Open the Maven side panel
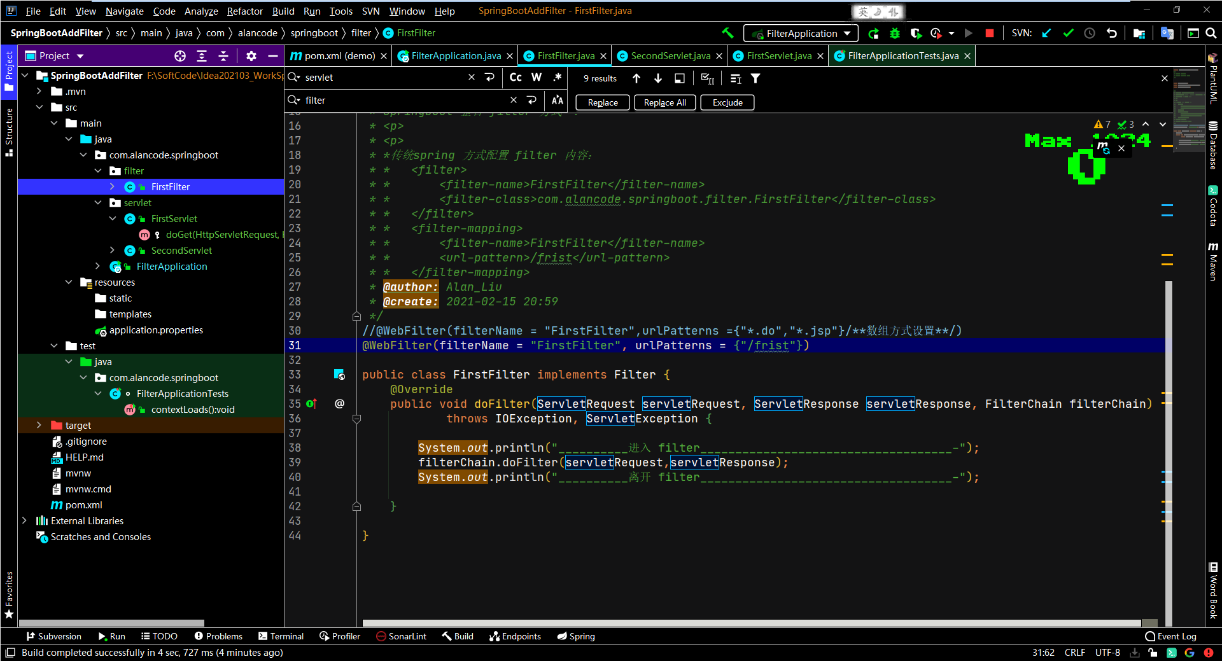The width and height of the screenshot is (1222, 661). (x=1213, y=261)
